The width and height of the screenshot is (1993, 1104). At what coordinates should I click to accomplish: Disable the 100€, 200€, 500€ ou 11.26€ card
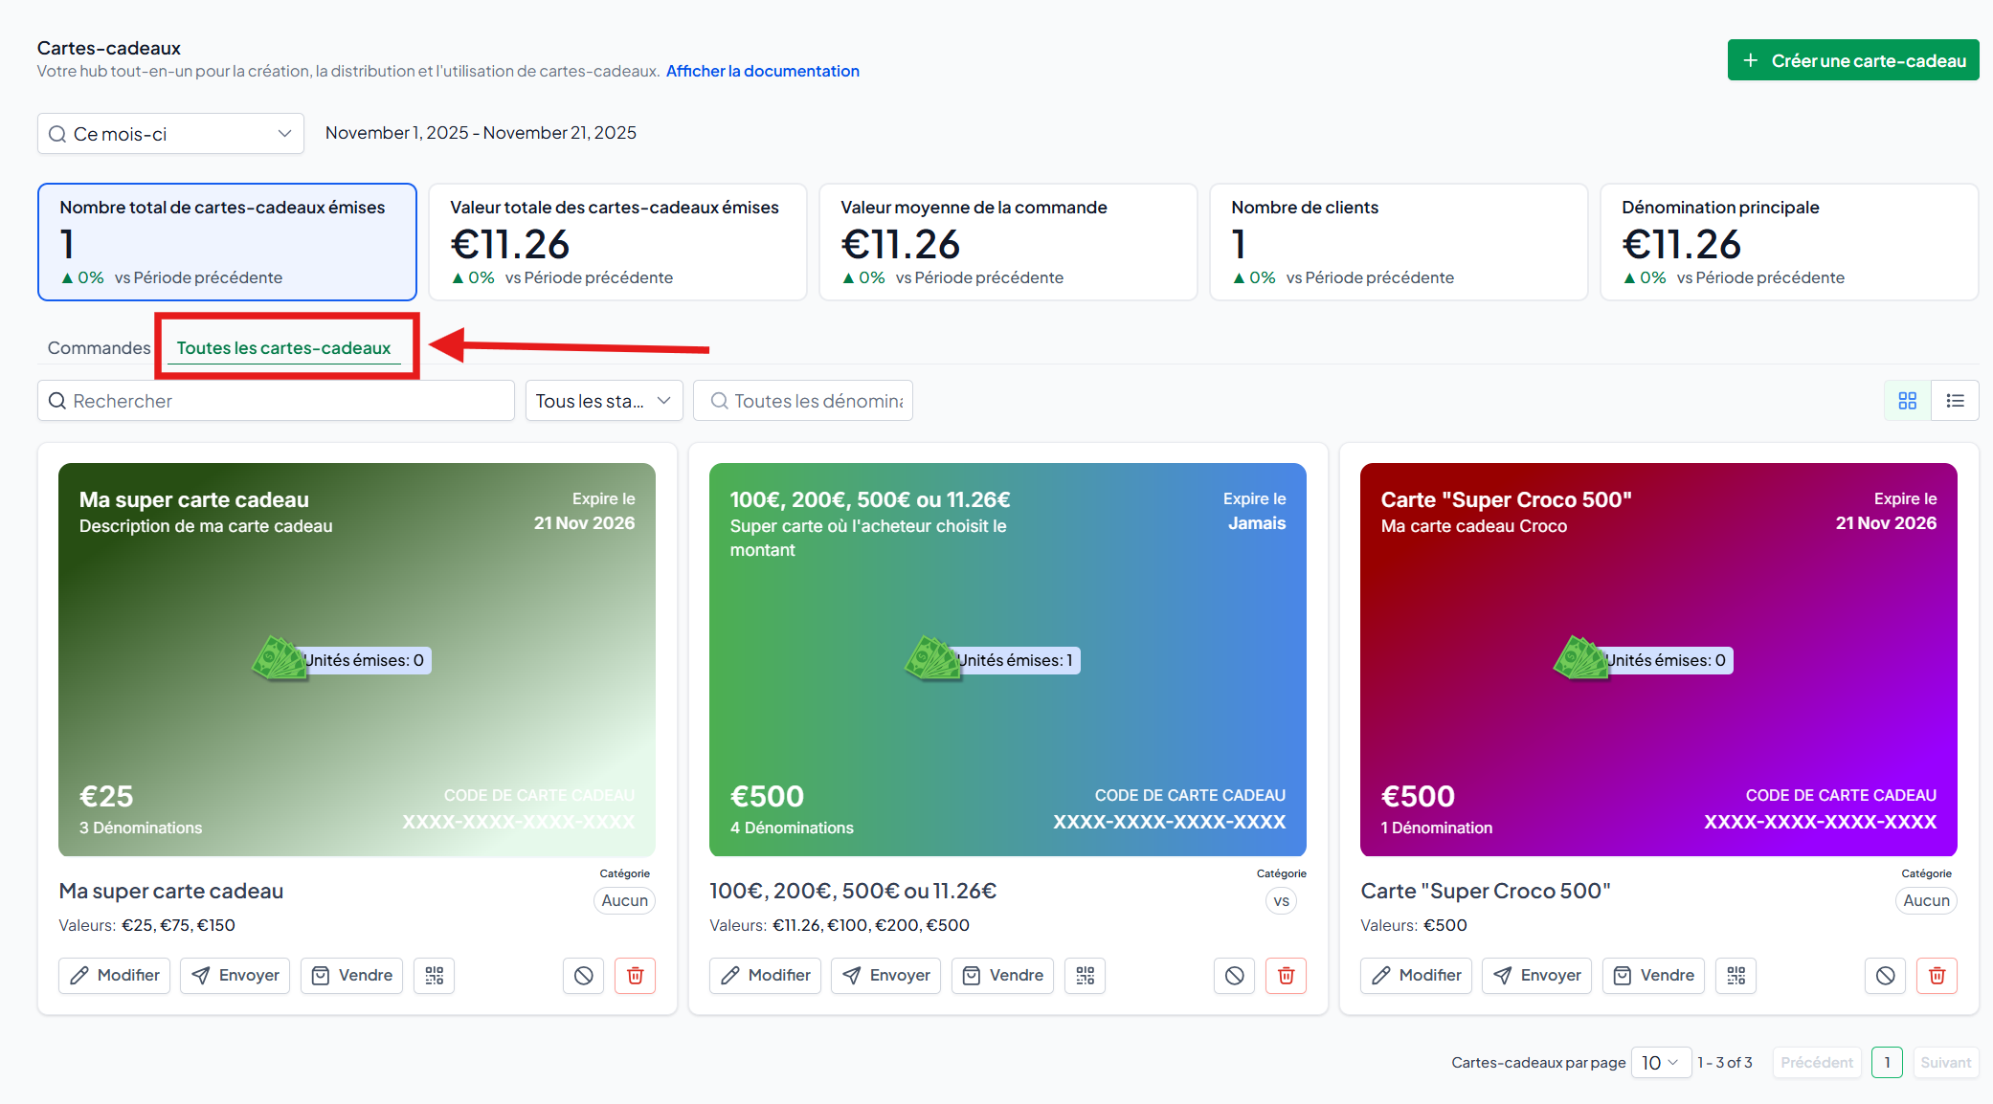click(x=1234, y=975)
